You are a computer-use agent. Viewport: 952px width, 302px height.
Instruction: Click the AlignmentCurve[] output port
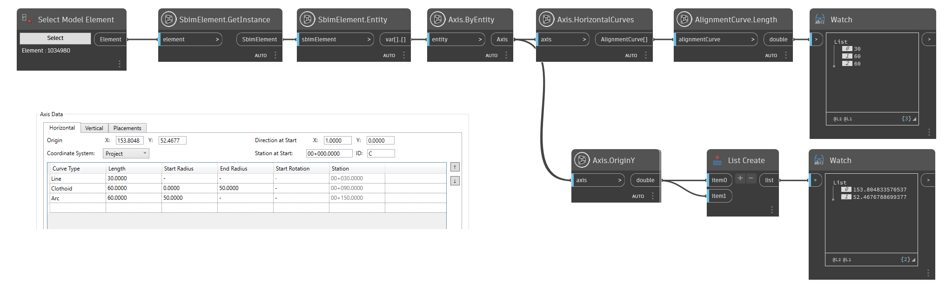coord(624,39)
